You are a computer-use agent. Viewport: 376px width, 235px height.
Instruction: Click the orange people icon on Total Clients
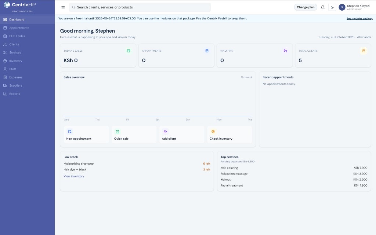(x=364, y=51)
